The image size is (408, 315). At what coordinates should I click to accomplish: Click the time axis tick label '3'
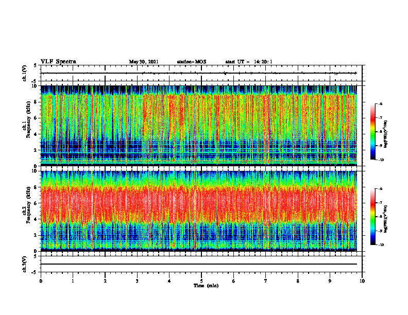pos(137,281)
